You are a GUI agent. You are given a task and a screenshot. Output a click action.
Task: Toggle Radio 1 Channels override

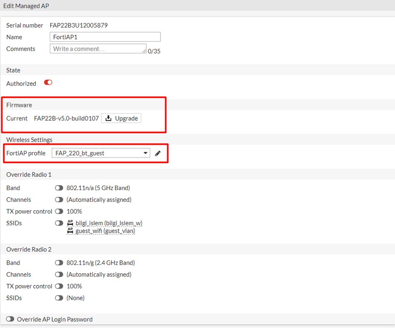pyautogui.click(x=59, y=200)
